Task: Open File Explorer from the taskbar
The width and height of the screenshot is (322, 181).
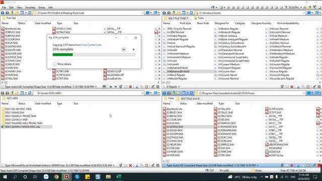Action: [108, 176]
